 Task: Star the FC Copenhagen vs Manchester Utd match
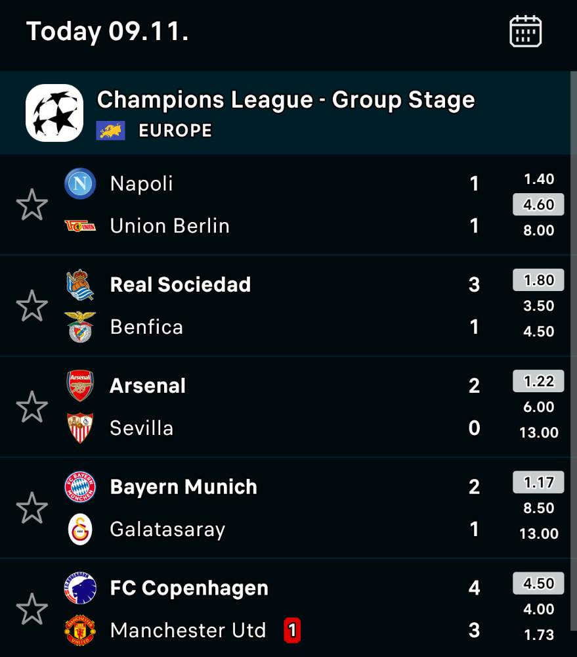(x=32, y=609)
